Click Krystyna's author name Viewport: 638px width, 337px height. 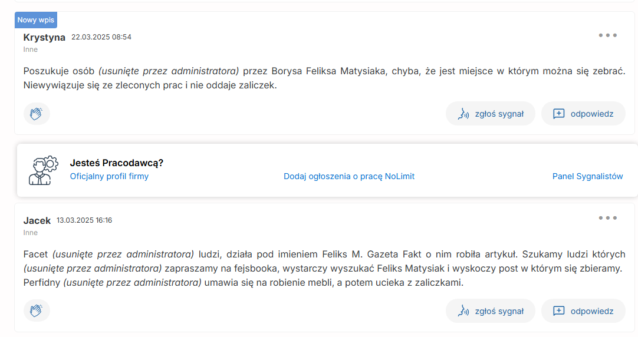[x=44, y=37]
